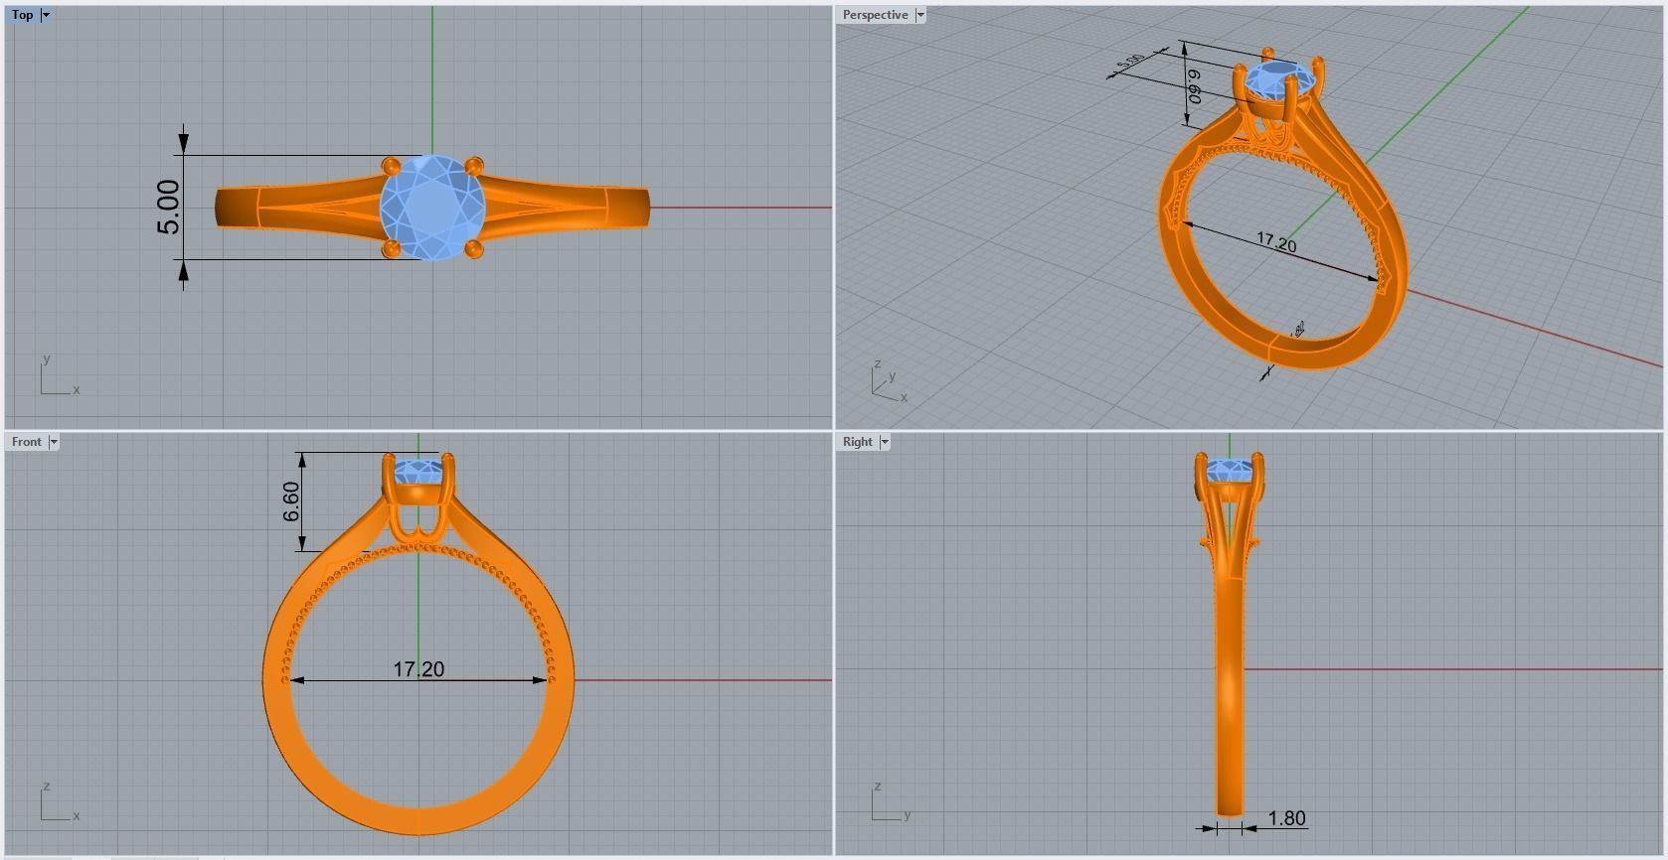
Task: Select the 6.60 dimension in Perspective view
Action: click(x=1195, y=85)
